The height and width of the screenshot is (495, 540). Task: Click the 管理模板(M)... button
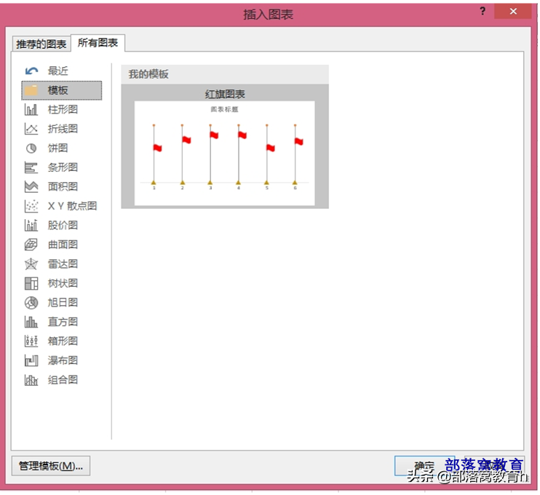(51, 466)
